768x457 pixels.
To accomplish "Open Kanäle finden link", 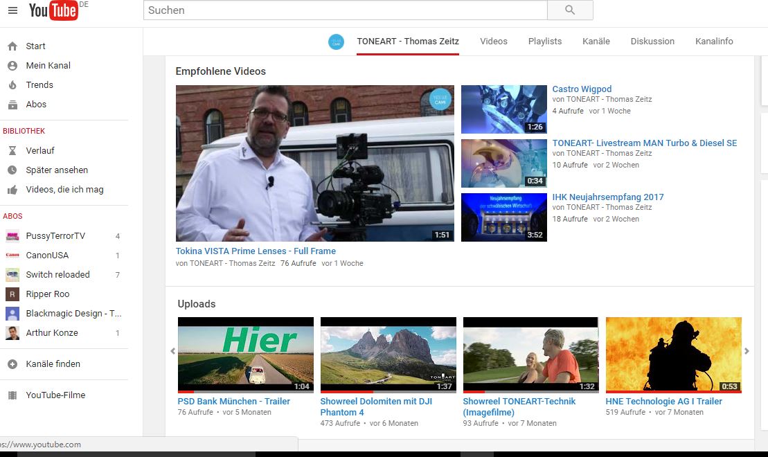I will 53,364.
